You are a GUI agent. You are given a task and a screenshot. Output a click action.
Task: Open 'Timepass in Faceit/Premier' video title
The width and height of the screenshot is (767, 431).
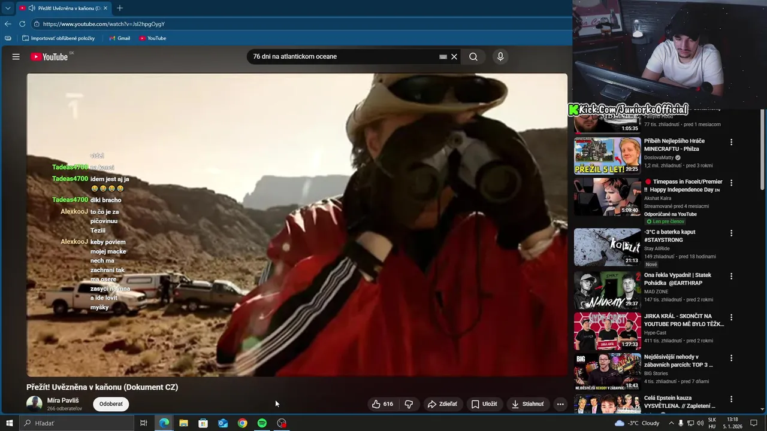click(x=683, y=186)
